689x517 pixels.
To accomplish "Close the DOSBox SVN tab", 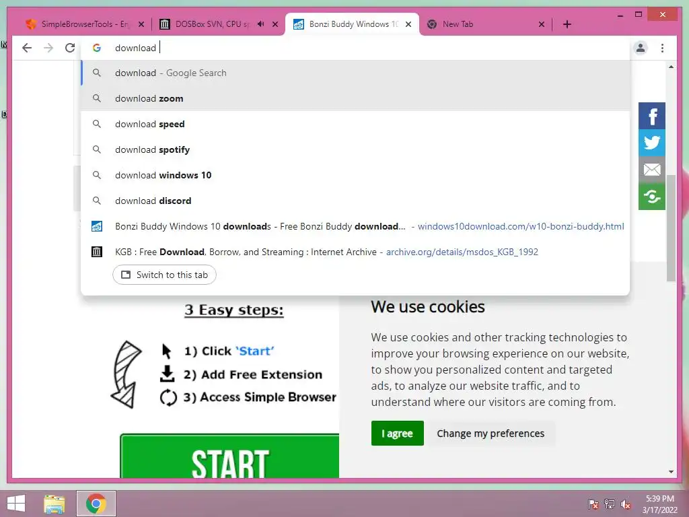I will (x=275, y=24).
